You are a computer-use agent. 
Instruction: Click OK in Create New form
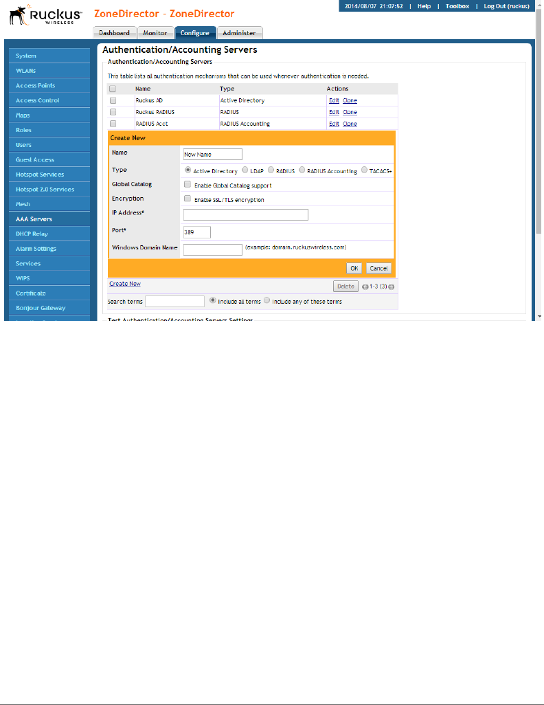tap(354, 269)
